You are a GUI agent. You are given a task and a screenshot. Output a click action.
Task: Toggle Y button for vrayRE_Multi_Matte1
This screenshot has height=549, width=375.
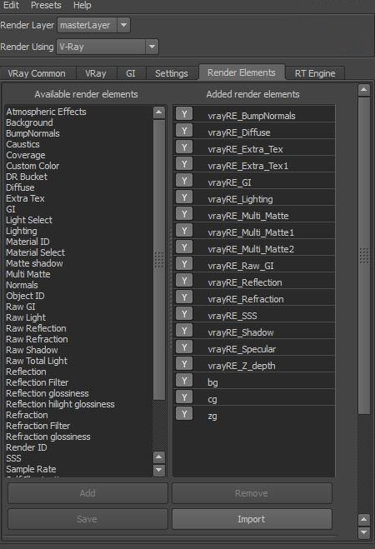(184, 231)
